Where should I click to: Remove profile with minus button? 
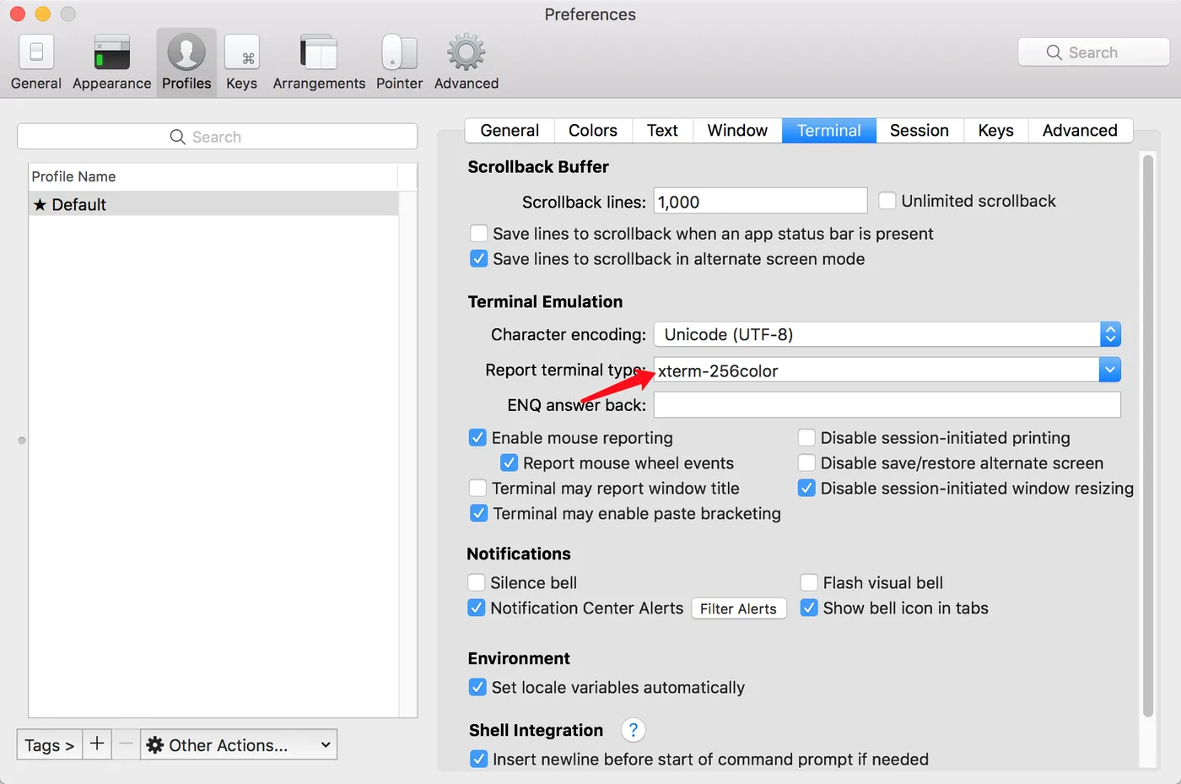tap(126, 744)
